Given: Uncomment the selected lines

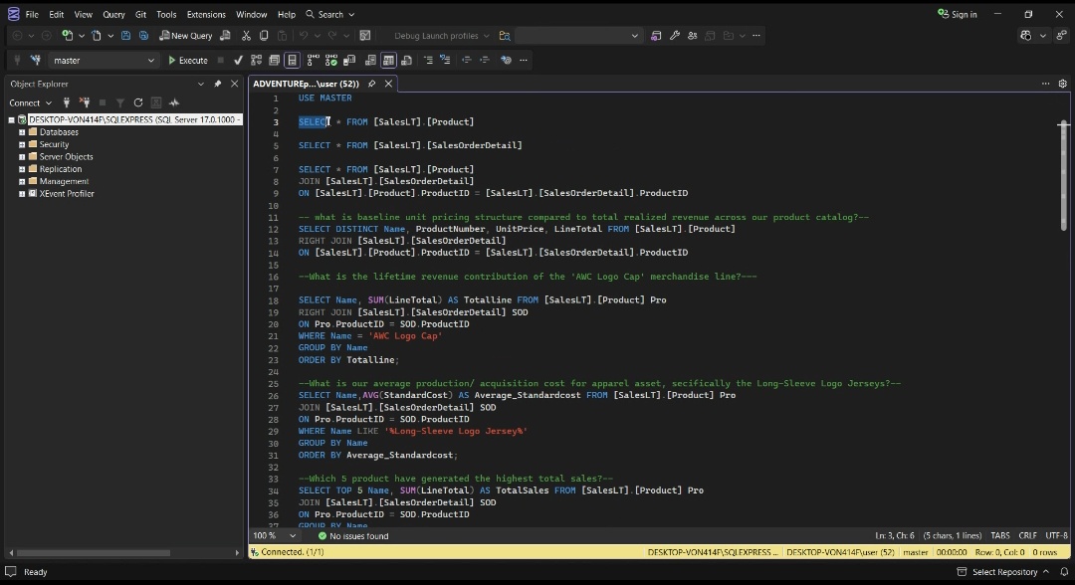Looking at the screenshot, I should tap(446, 61).
